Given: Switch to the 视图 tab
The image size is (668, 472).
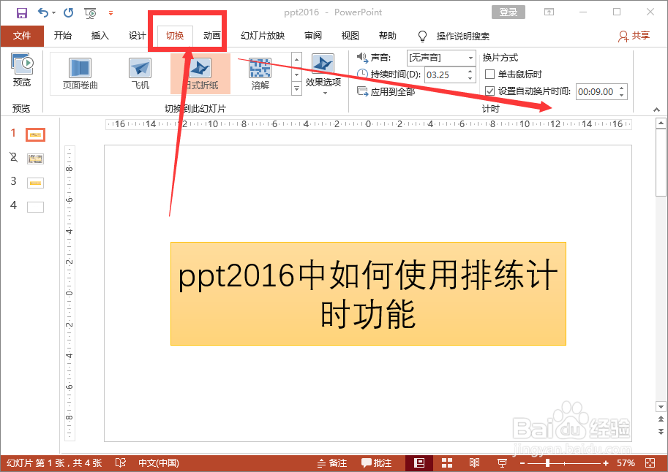Looking at the screenshot, I should pyautogui.click(x=350, y=36).
